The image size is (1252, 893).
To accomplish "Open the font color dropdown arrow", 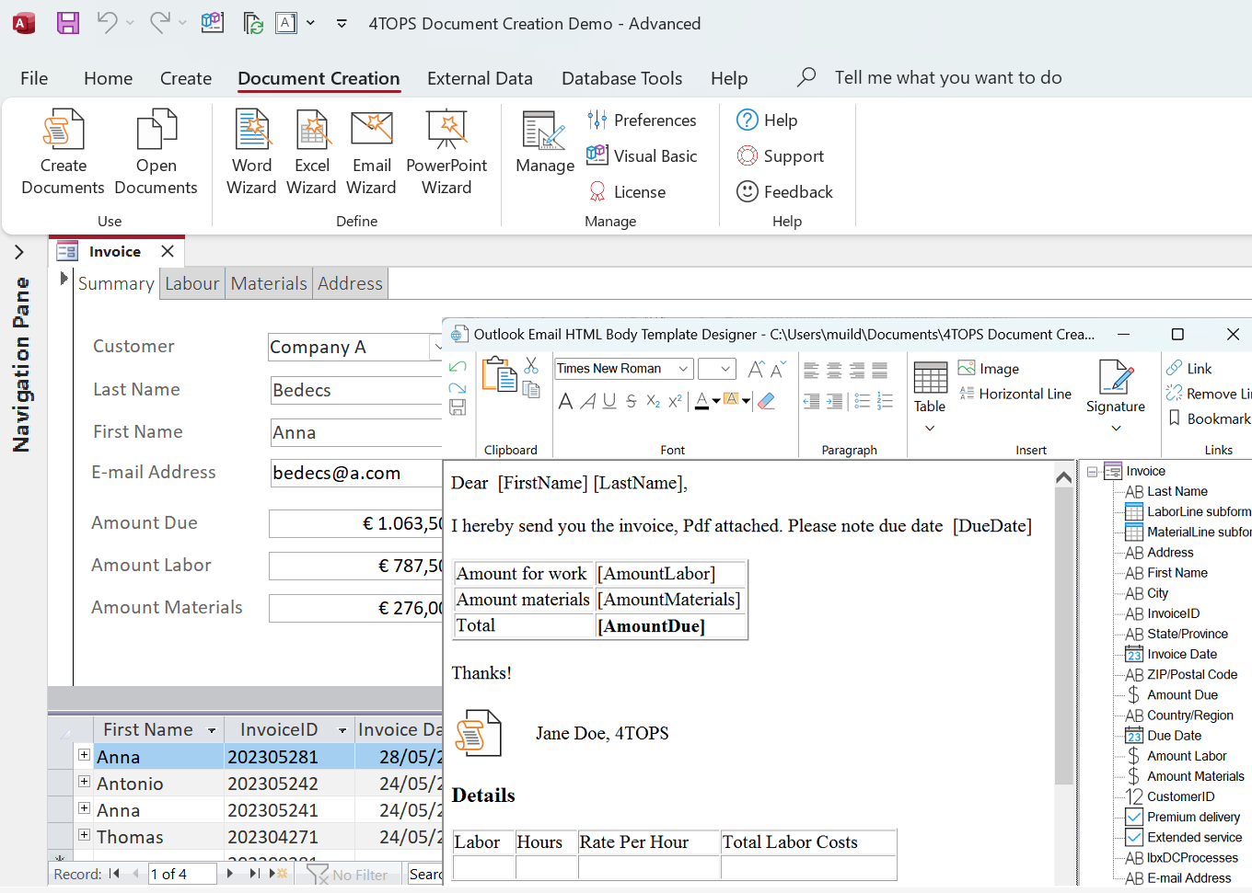I will point(716,401).
